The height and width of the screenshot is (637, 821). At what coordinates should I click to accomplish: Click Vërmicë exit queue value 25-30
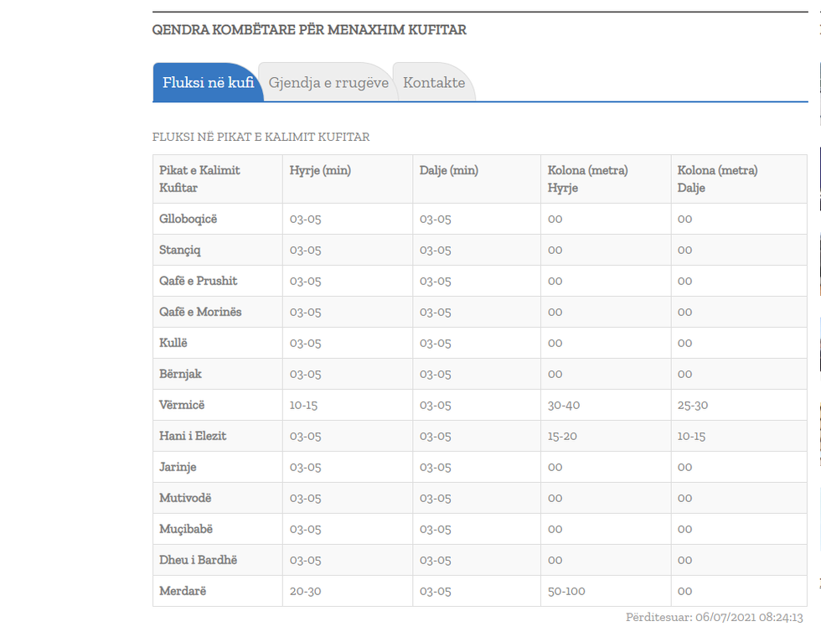693,405
